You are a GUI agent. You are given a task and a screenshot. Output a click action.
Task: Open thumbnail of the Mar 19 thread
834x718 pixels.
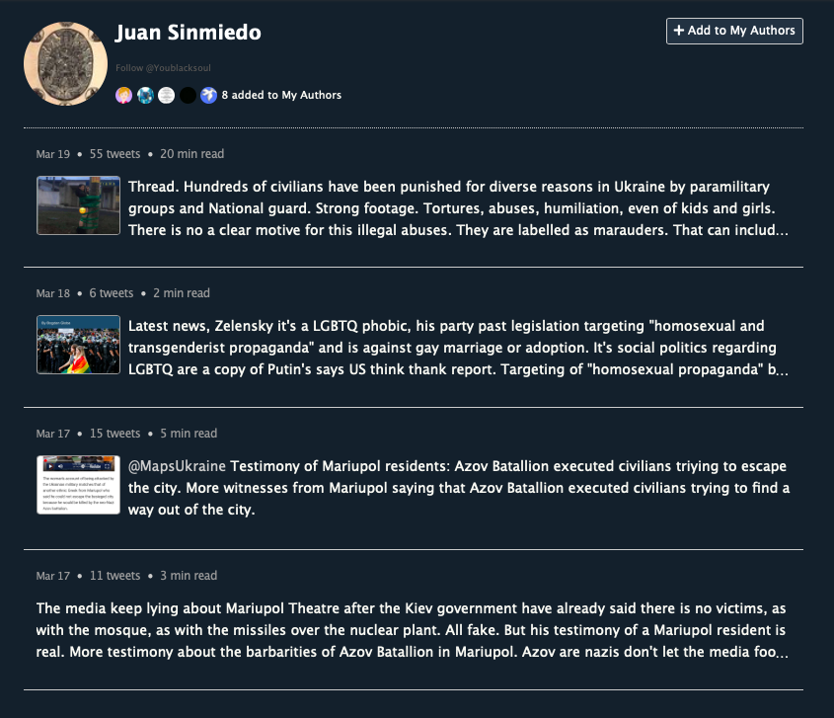(x=79, y=205)
